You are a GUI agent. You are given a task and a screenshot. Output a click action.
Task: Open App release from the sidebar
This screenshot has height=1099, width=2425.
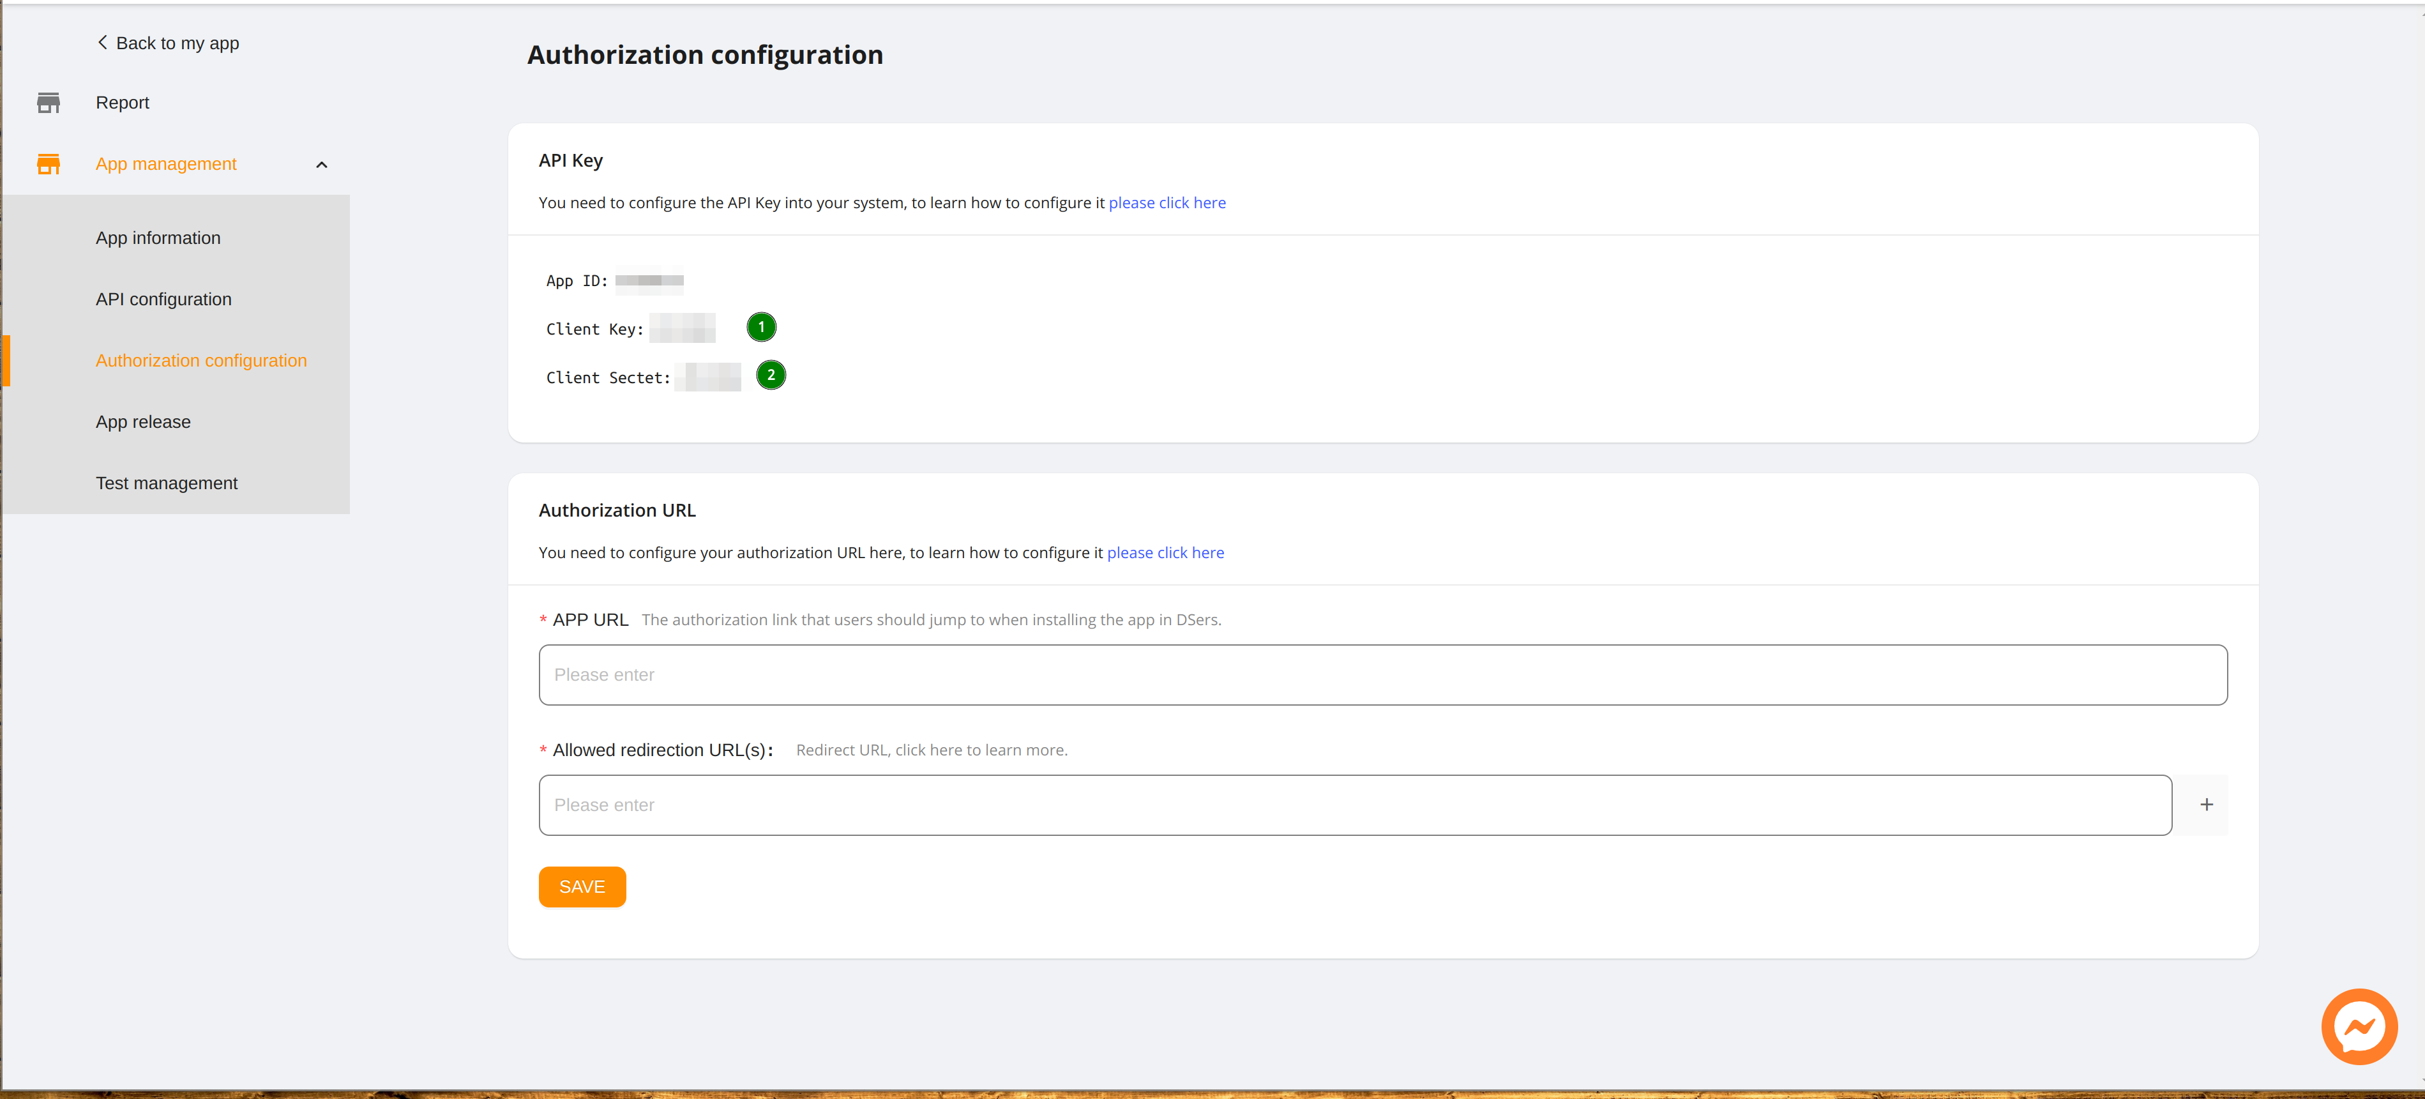coord(142,421)
